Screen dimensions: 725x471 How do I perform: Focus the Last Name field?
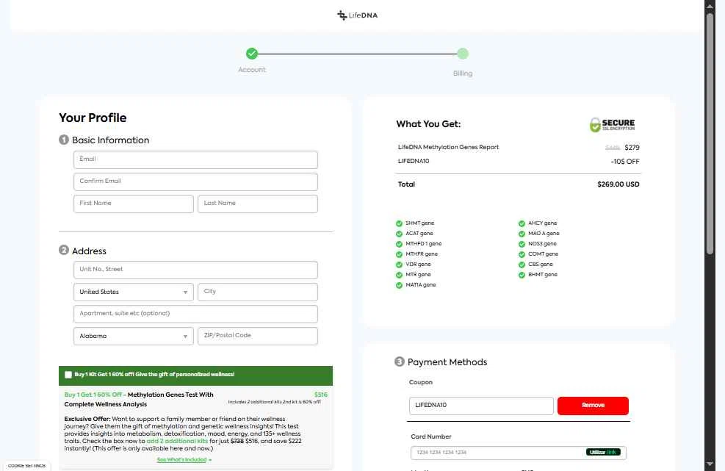[x=258, y=204]
